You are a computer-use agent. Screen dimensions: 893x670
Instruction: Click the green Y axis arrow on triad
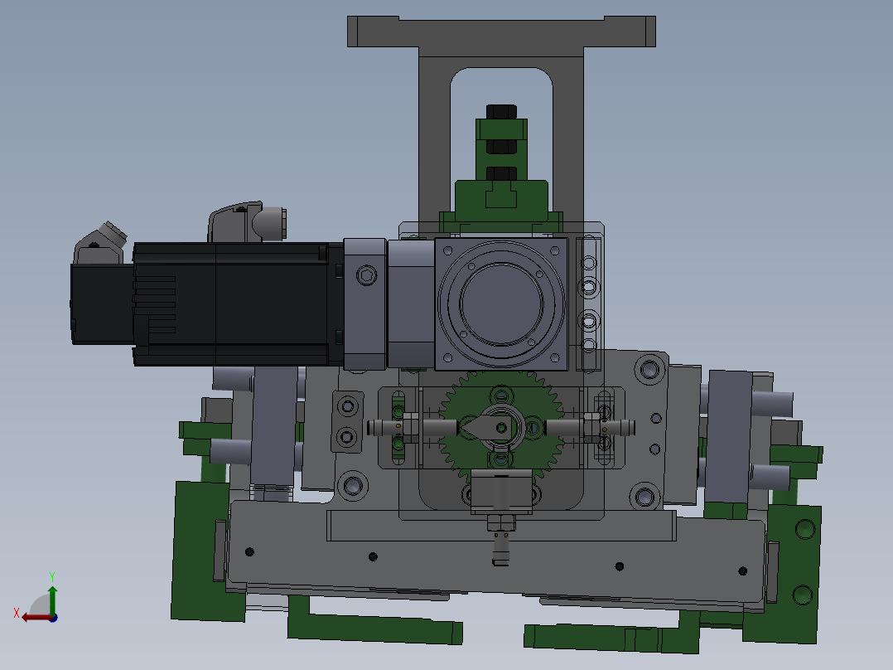point(52,594)
